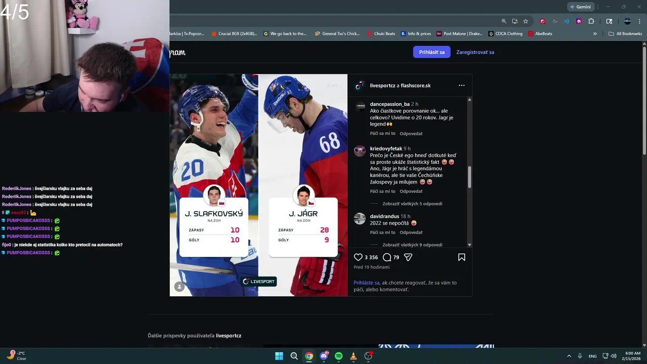Screen dimensions: 647x364
Task: Open comments via speech bubble icon
Action: coord(387,257)
